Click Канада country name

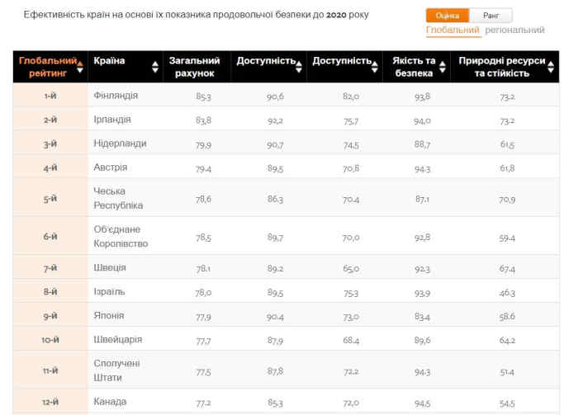tap(110, 402)
